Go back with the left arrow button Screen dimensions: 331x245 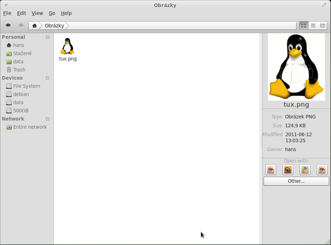coord(8,25)
